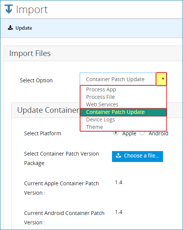The image size is (183, 230).
Task: Choose Process File from the dropdown list
Action: 123,97
